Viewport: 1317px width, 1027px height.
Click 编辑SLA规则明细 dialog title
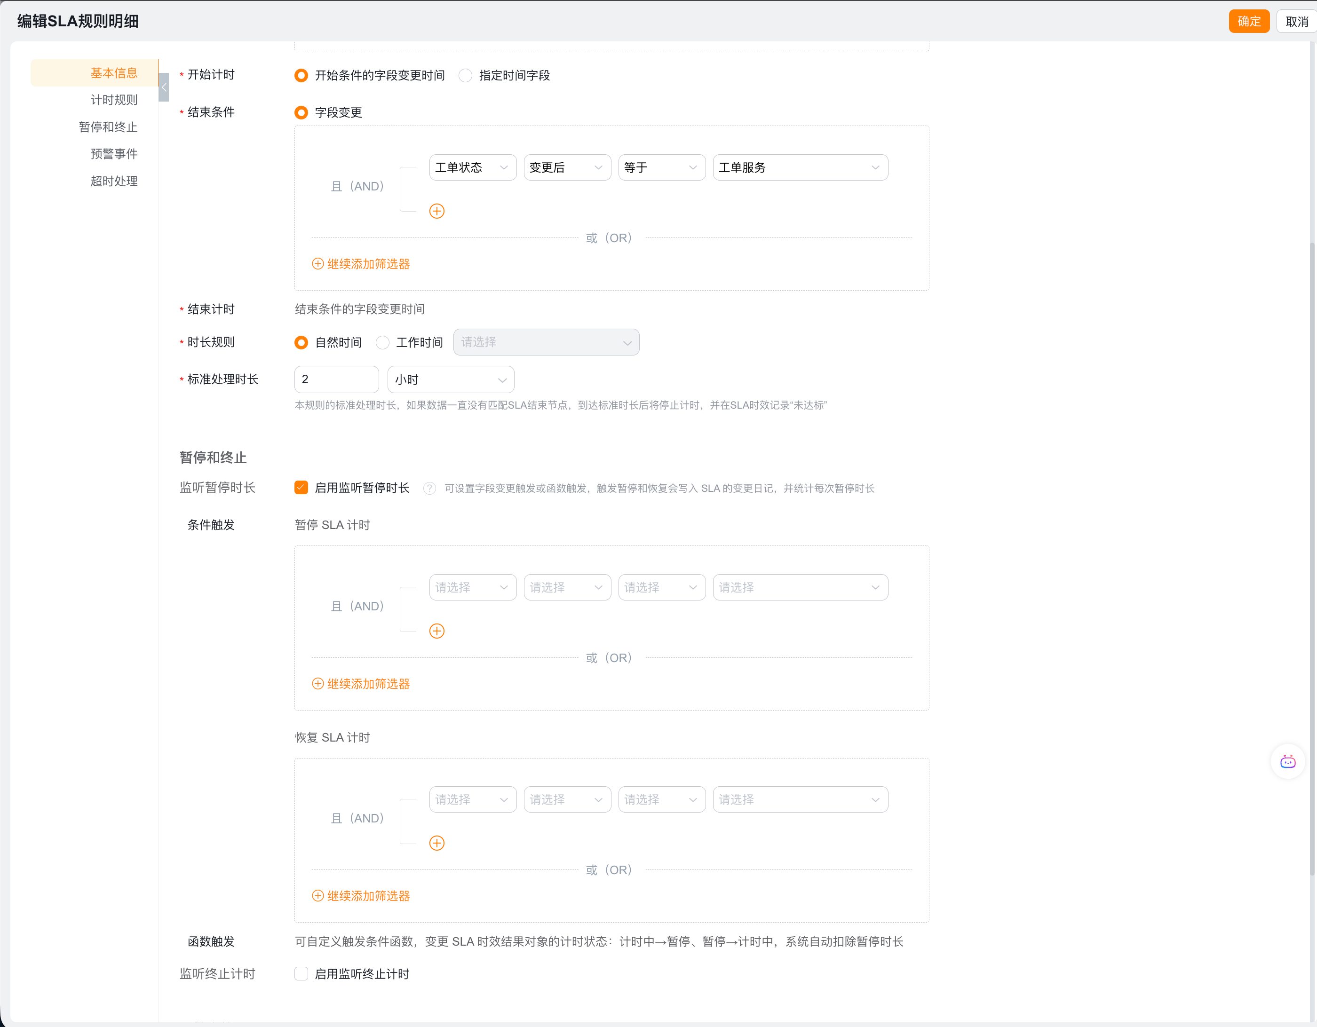click(x=78, y=21)
